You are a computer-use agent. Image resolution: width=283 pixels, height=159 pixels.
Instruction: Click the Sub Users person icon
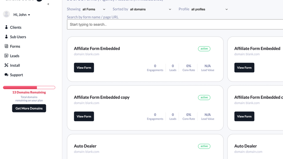pos(6,37)
